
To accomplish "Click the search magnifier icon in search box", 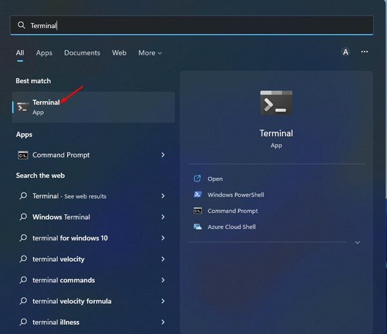I will [21, 25].
